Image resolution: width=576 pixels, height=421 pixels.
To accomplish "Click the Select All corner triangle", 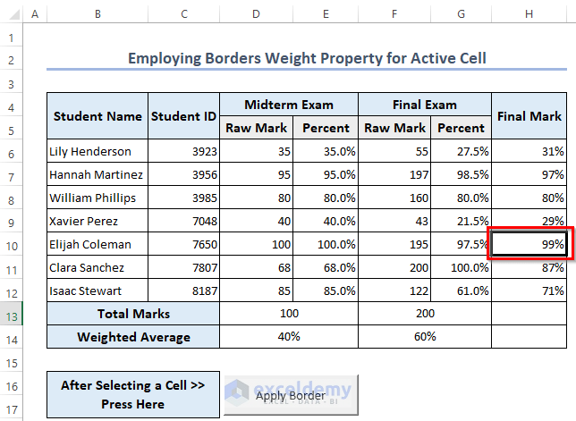I will point(11,15).
